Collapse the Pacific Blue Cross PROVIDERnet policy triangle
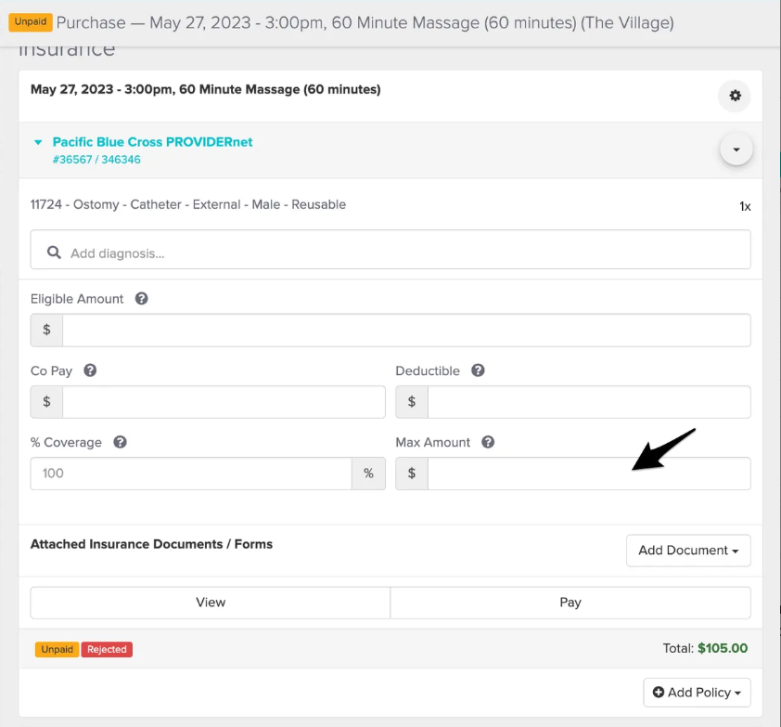This screenshot has height=727, width=781. click(38, 143)
